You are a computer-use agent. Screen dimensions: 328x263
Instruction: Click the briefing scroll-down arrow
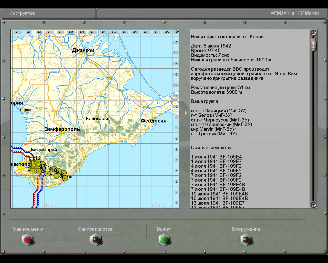(x=313, y=205)
